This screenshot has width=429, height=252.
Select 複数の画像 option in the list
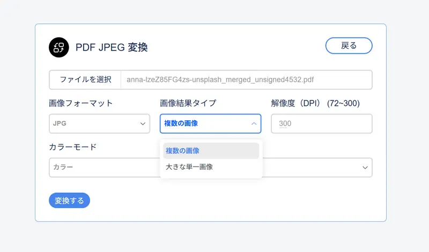click(x=211, y=150)
